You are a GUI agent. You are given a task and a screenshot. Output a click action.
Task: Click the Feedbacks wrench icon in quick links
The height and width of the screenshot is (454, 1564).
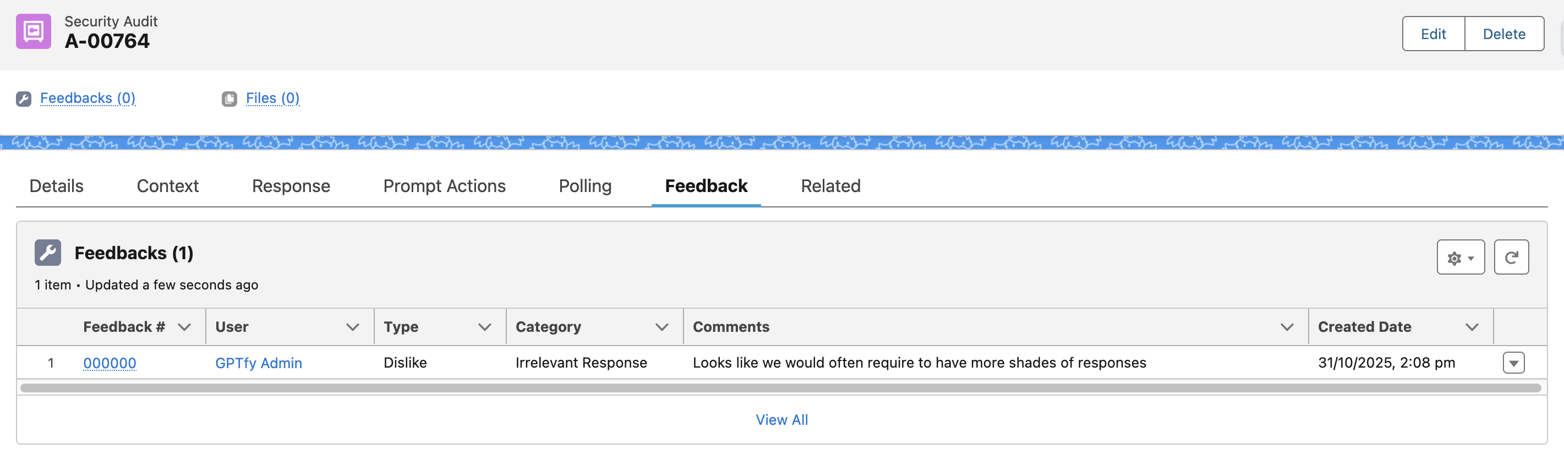[x=24, y=99]
